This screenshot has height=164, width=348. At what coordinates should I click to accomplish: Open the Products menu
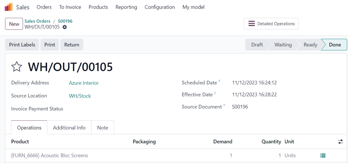pos(98,7)
